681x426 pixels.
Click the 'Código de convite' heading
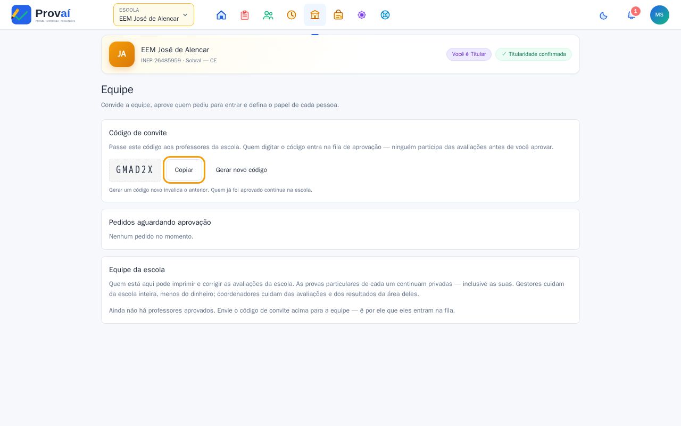tap(138, 133)
